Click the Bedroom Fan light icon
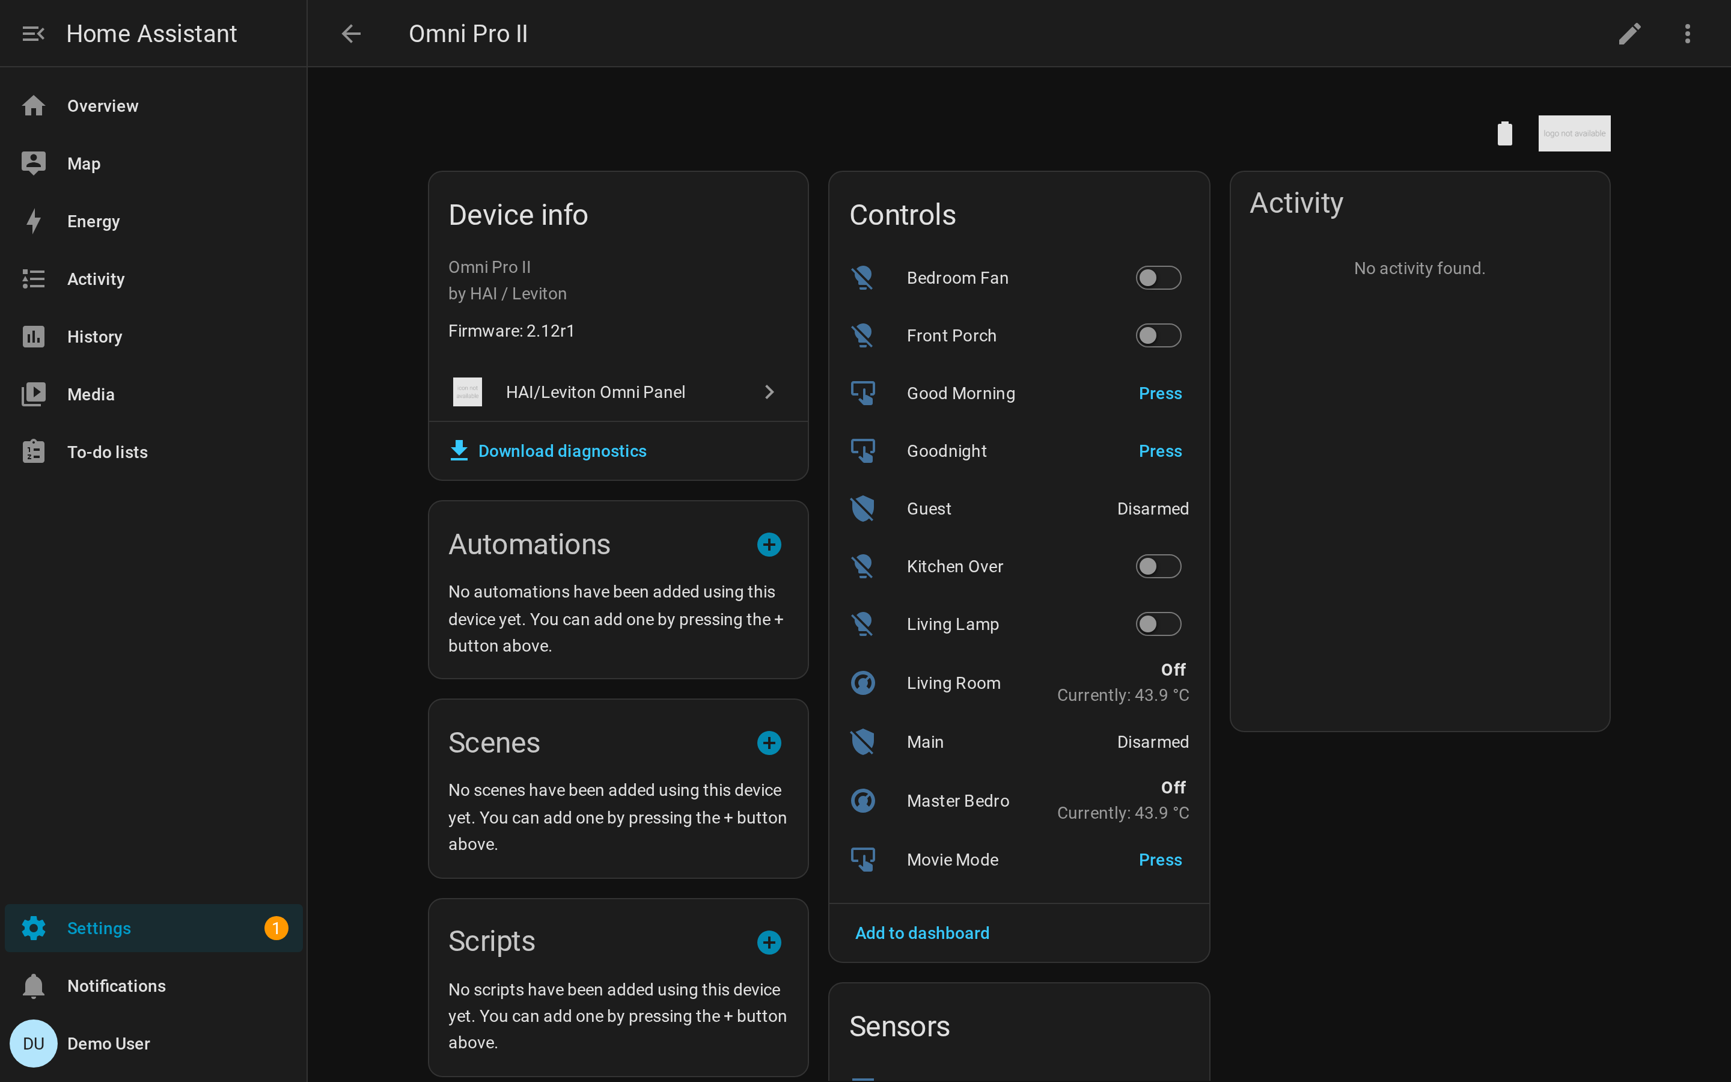 (x=862, y=278)
